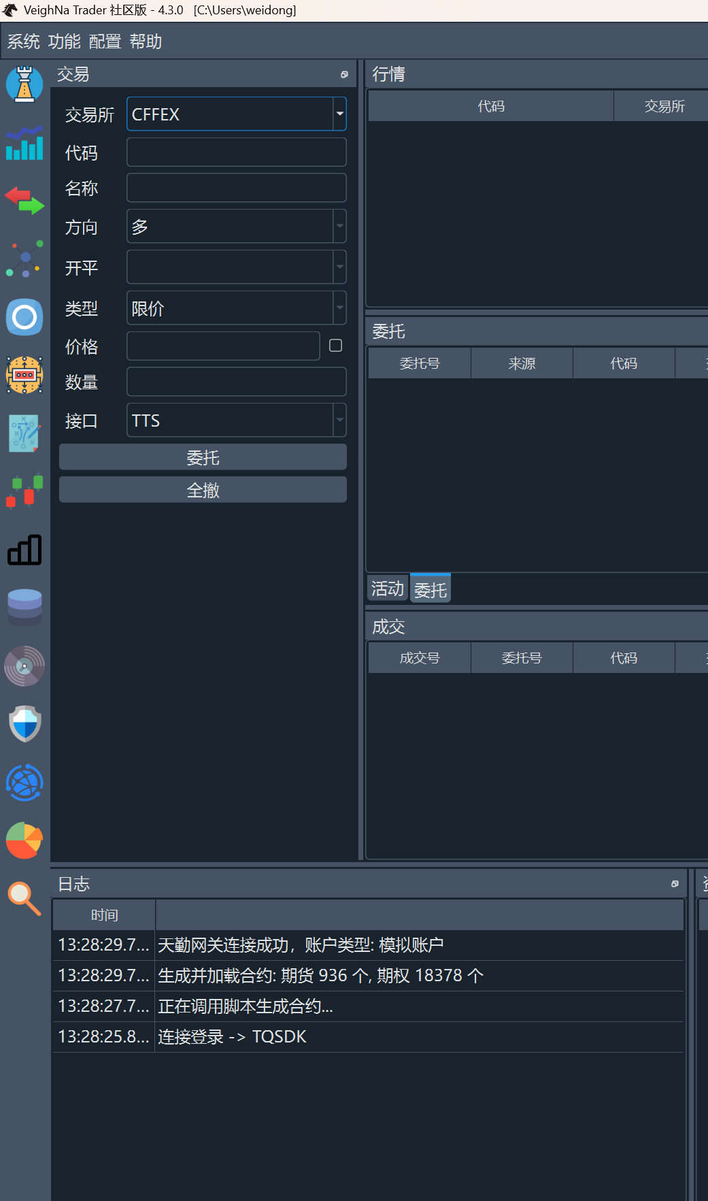Open the vinyl record data recorder icon
This screenshot has height=1201, width=708.
pos(24,665)
